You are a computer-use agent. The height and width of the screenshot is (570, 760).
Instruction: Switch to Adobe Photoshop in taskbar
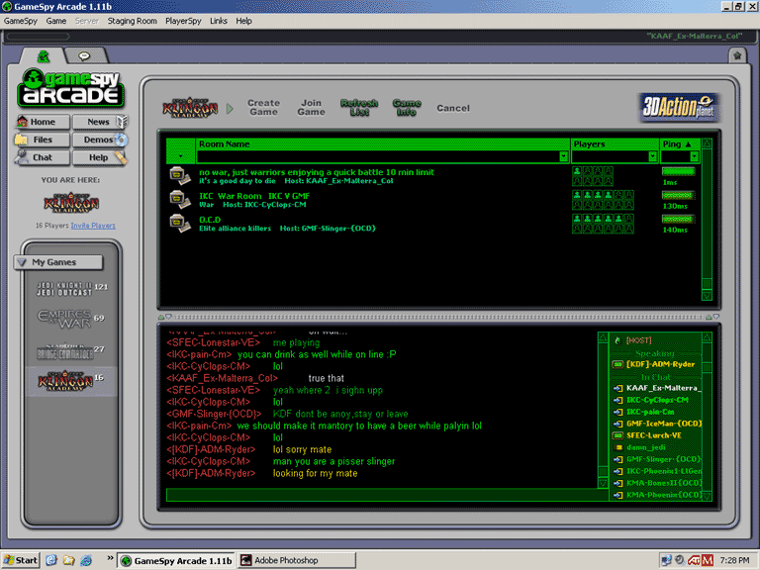tap(297, 560)
